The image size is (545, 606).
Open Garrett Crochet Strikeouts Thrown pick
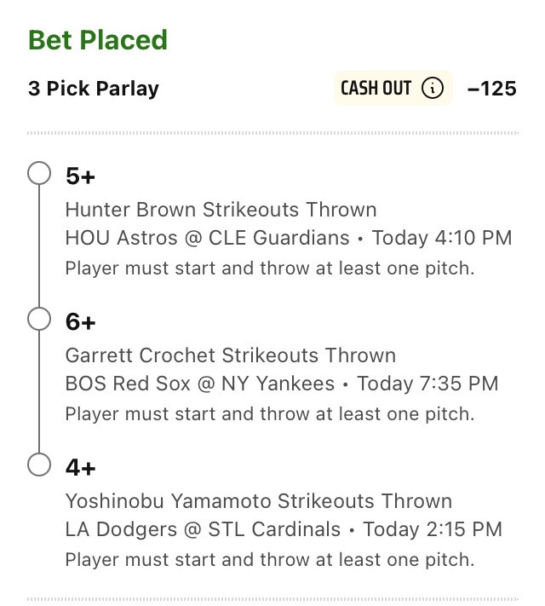tap(231, 355)
